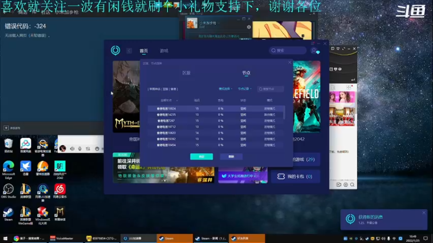Open the user profile avatar icon
The width and height of the screenshot is (433, 243).
point(314,51)
